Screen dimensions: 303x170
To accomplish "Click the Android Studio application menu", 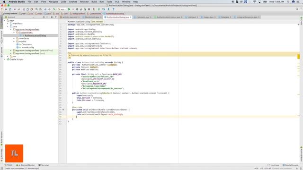I will coord(17,2).
